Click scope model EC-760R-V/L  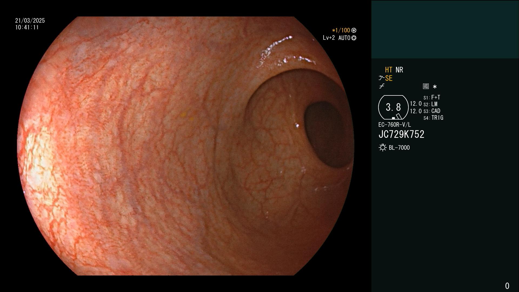(395, 125)
